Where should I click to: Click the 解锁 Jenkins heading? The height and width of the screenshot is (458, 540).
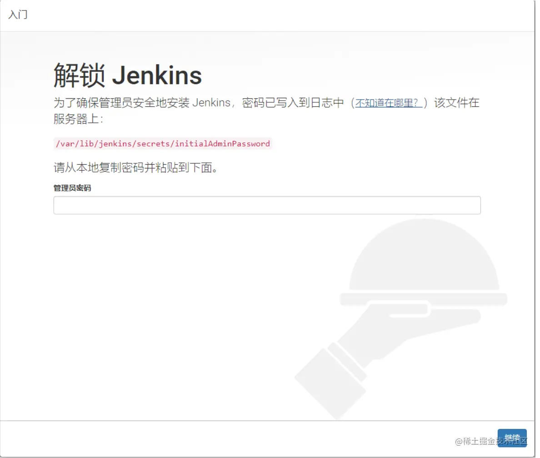click(x=128, y=75)
